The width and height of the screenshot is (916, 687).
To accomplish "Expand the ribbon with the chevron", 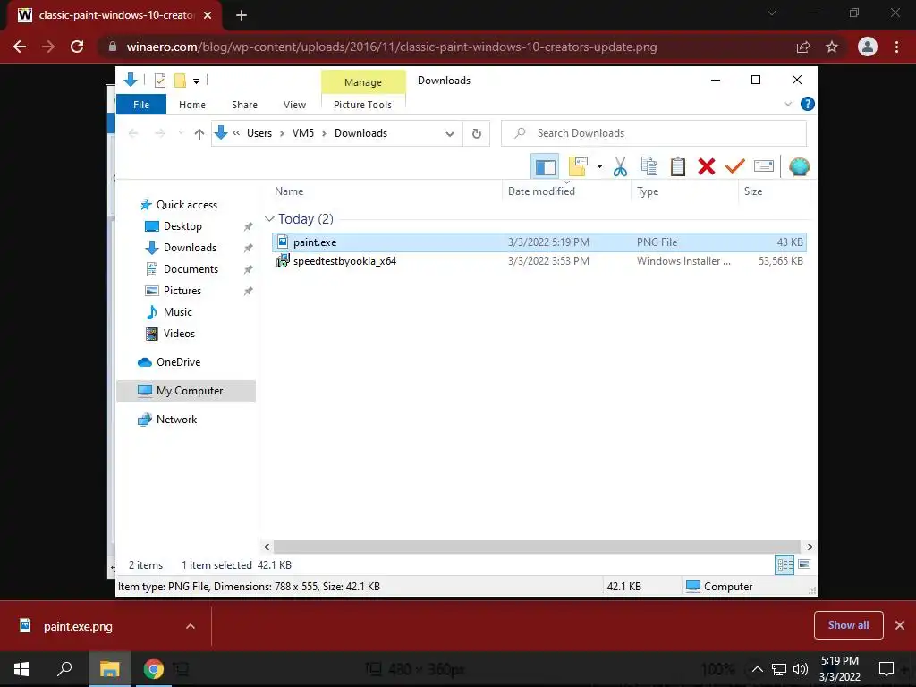I will click(787, 104).
